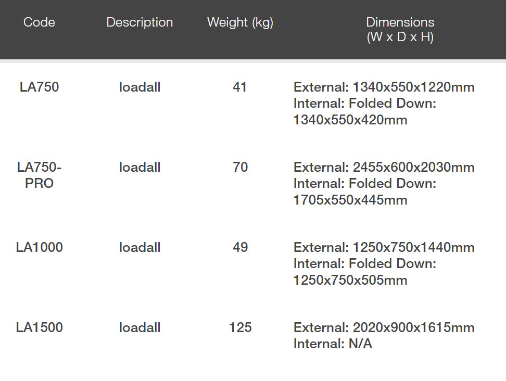Click the Dimensions (W x D x H) header
This screenshot has height=381, width=506.
click(400, 30)
